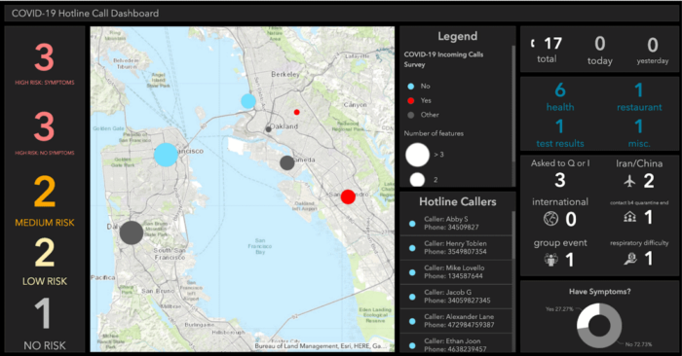
Task: Select caller Abby S in Hotline Callers
Action: pyautogui.click(x=456, y=223)
